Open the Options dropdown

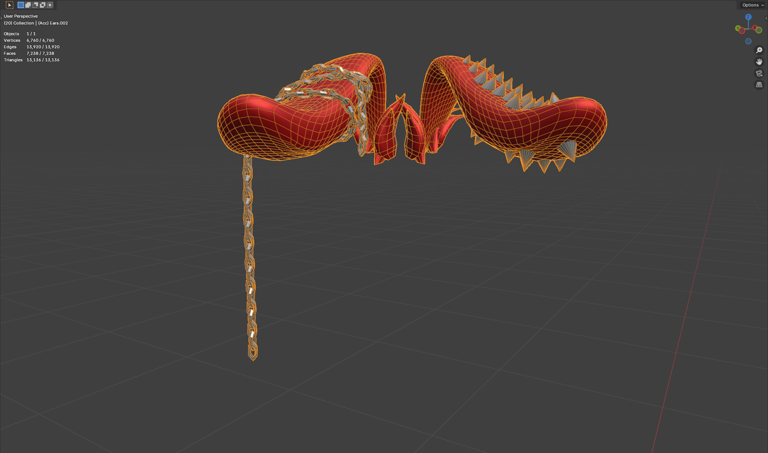point(753,5)
